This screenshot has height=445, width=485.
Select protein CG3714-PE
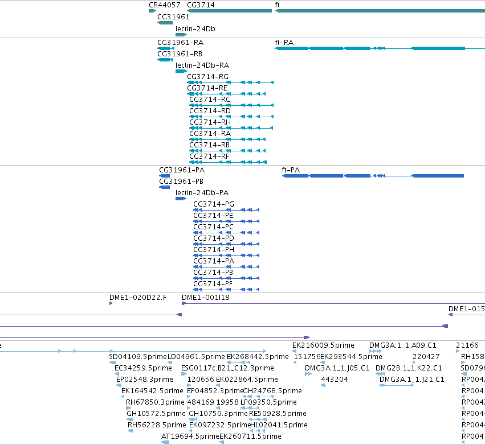(213, 216)
